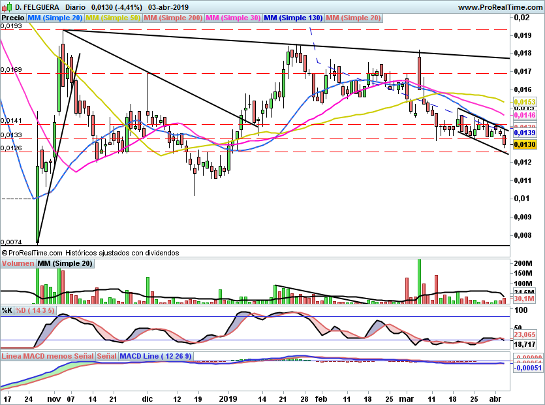Image resolution: width=545 pixels, height=405 pixels.
Task: Click the 100 tick on stochastic axis
Action: coord(521,310)
